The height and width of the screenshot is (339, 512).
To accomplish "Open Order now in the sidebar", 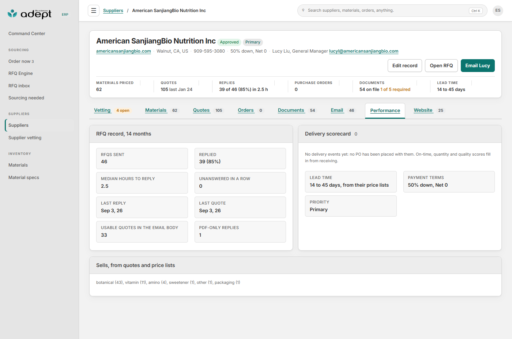I will coord(39,61).
